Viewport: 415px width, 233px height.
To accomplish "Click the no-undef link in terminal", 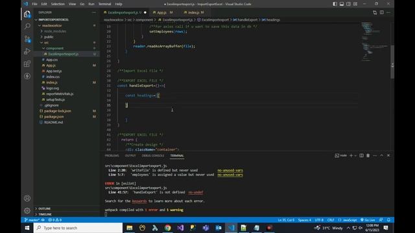I will pos(196,192).
